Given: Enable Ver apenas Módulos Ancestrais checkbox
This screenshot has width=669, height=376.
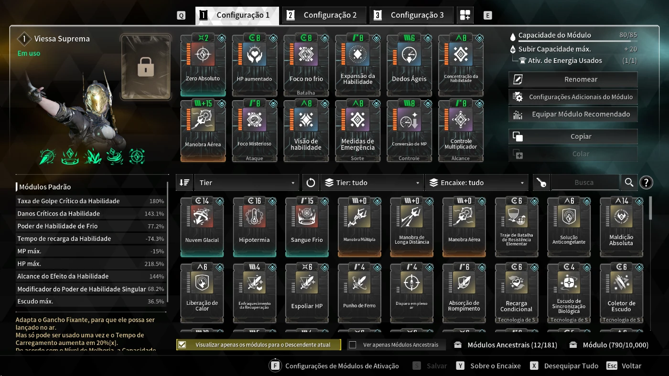Looking at the screenshot, I should coord(353,345).
